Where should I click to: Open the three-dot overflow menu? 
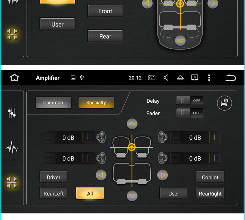pyautogui.click(x=209, y=78)
